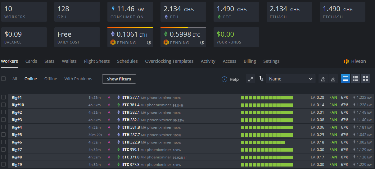Open the Flight Sheets tab

pos(97,61)
